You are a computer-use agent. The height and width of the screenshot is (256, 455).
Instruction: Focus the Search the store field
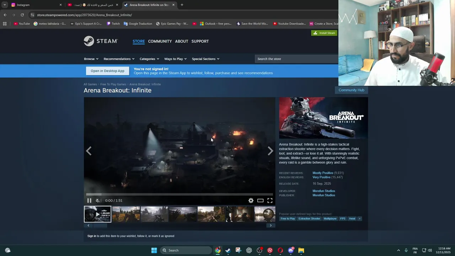(x=297, y=59)
